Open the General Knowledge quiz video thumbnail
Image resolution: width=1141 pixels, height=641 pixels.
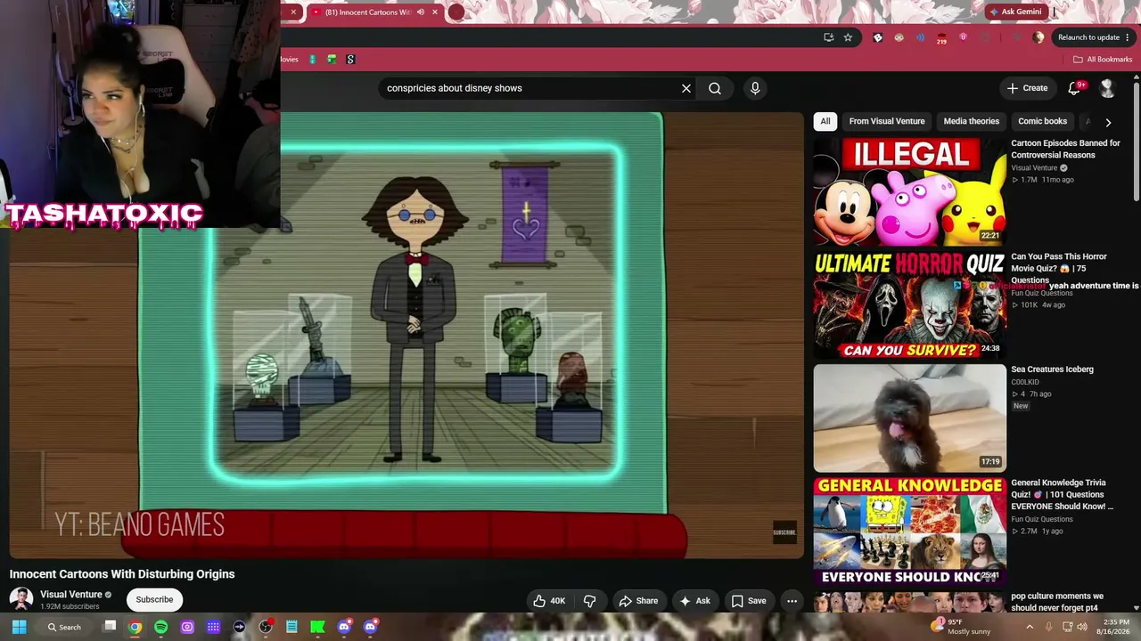pos(909,531)
